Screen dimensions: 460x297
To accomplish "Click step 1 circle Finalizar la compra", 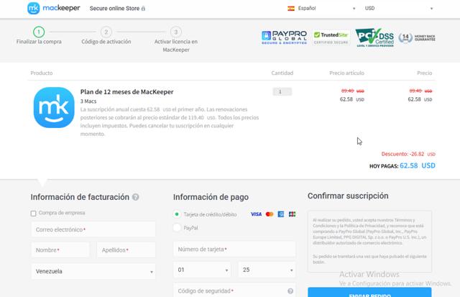I will click(39, 32).
